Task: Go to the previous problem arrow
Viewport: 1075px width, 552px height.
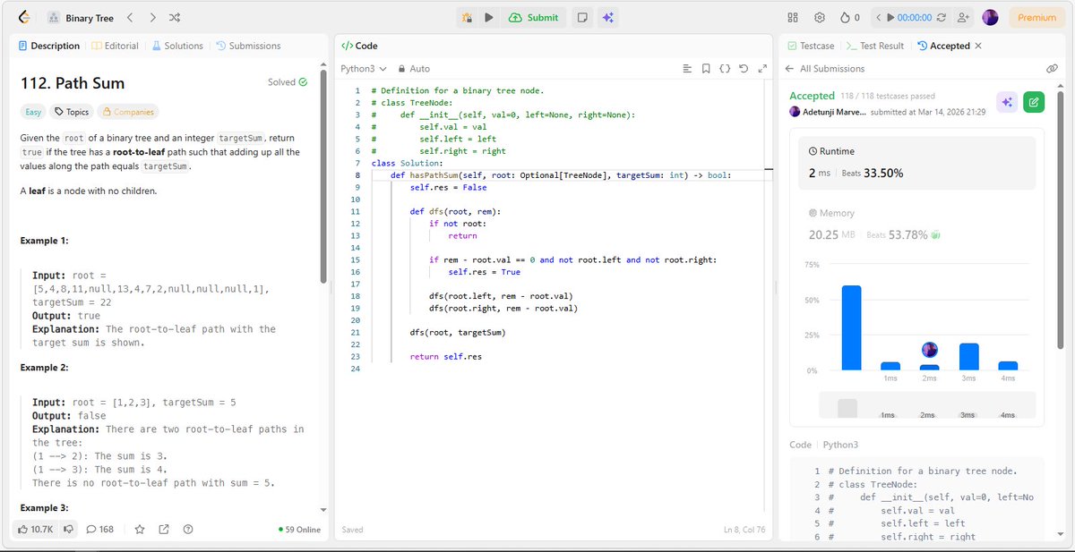Action: pos(130,17)
